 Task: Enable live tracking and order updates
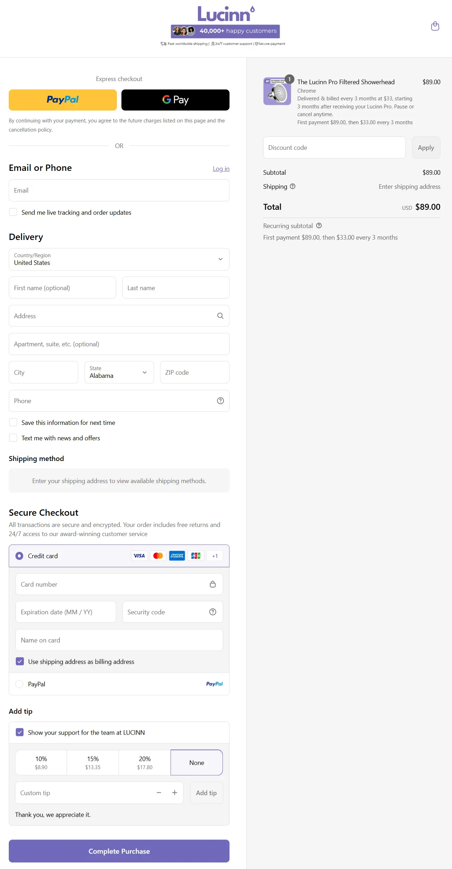pos(13,212)
